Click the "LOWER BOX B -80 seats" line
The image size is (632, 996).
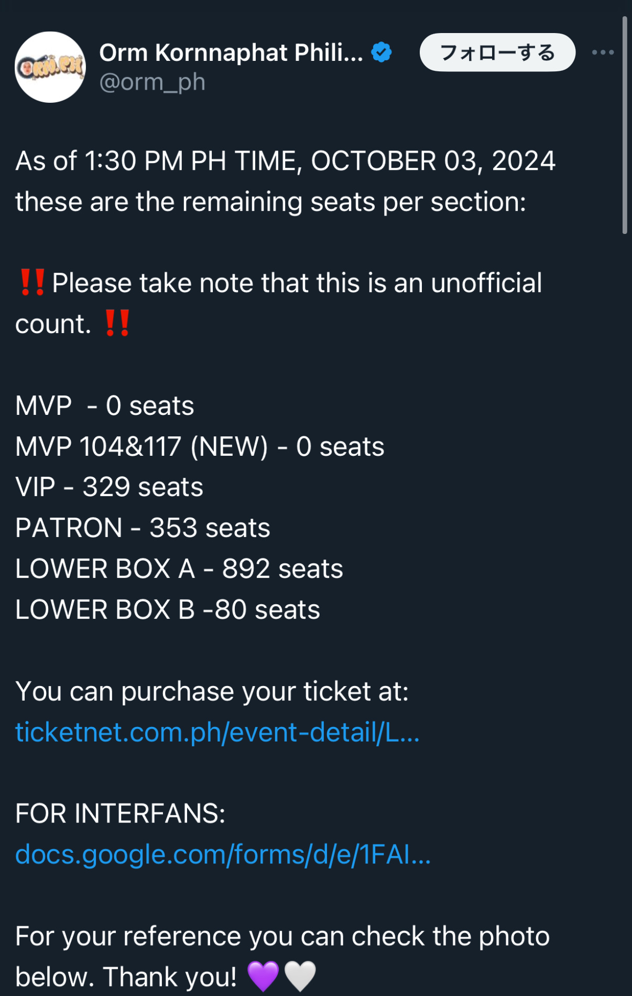(168, 610)
